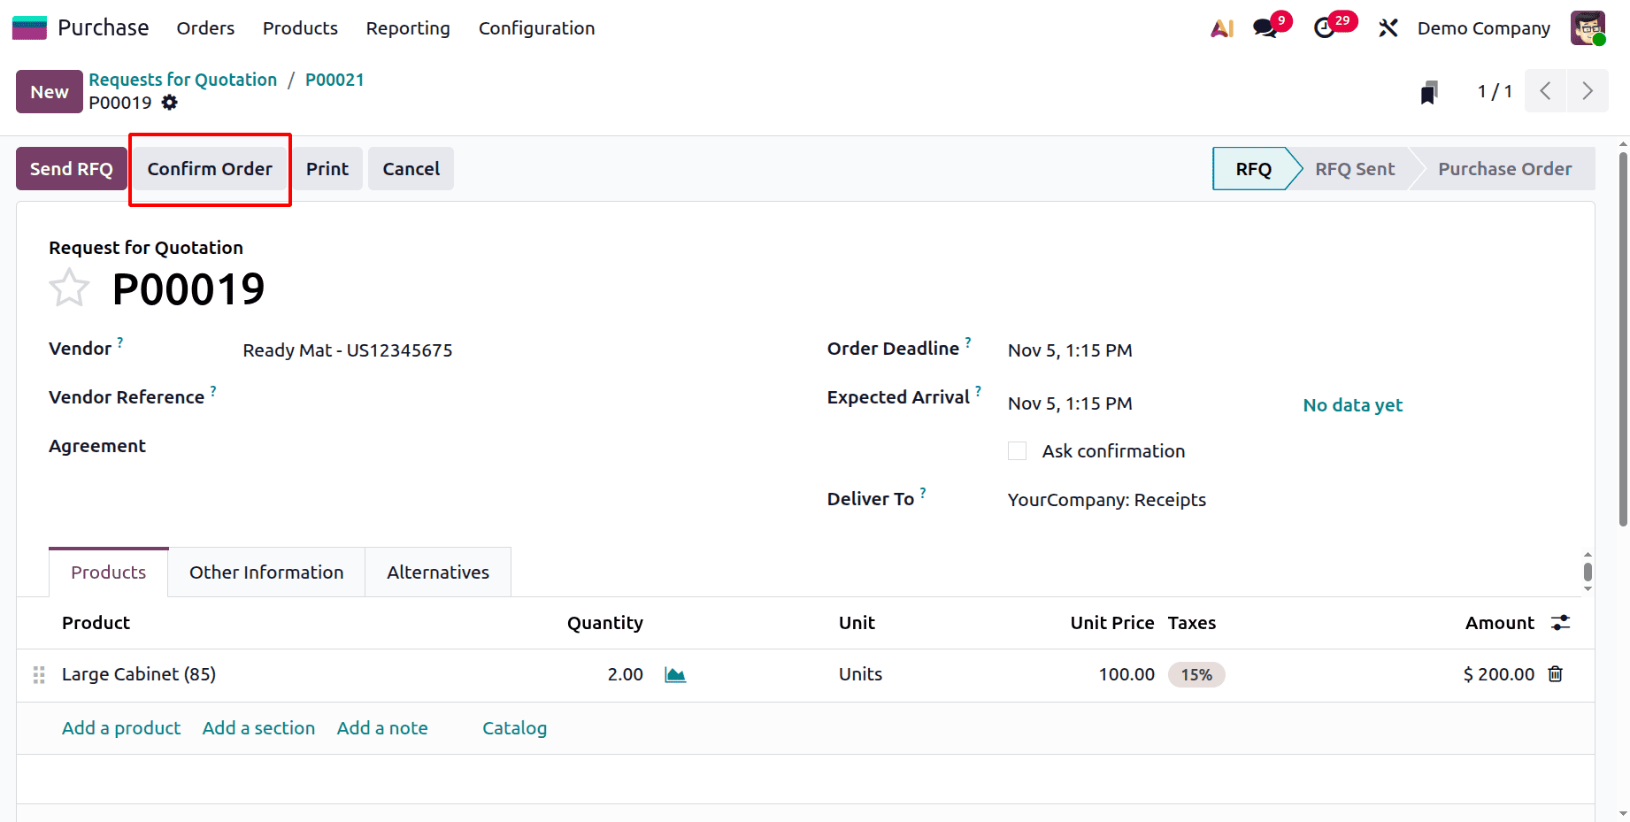Open the Configuration menu
Viewport: 1630px width, 822px height.
tap(535, 27)
